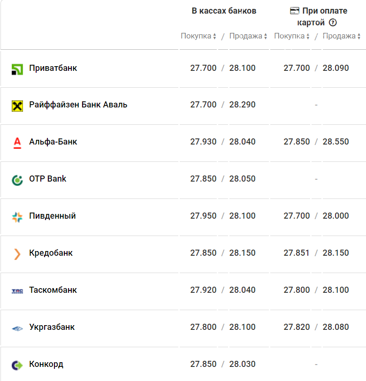Click the orange Кредобанк chevron logo

click(17, 254)
